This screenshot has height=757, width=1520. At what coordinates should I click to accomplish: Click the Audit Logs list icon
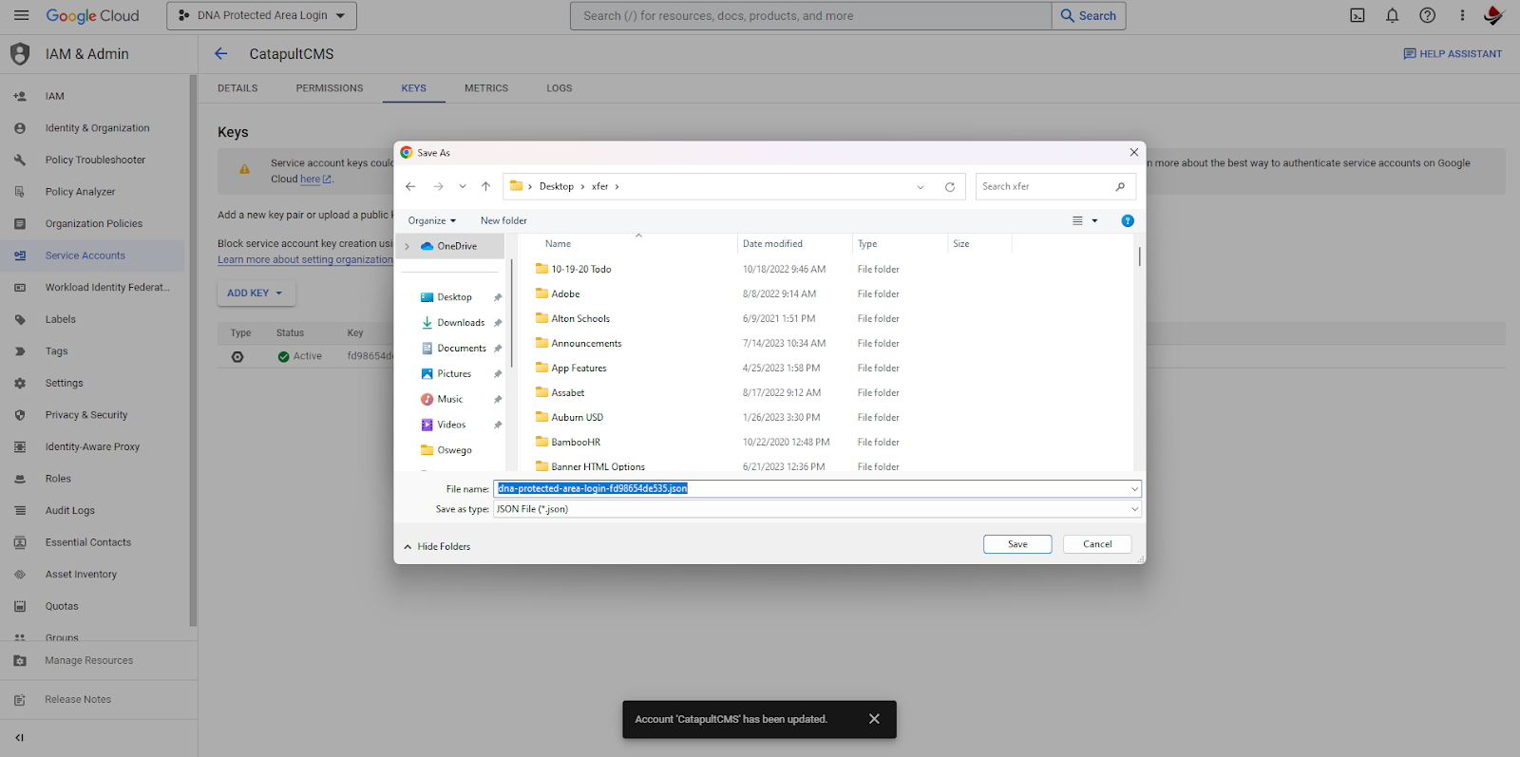pos(20,510)
